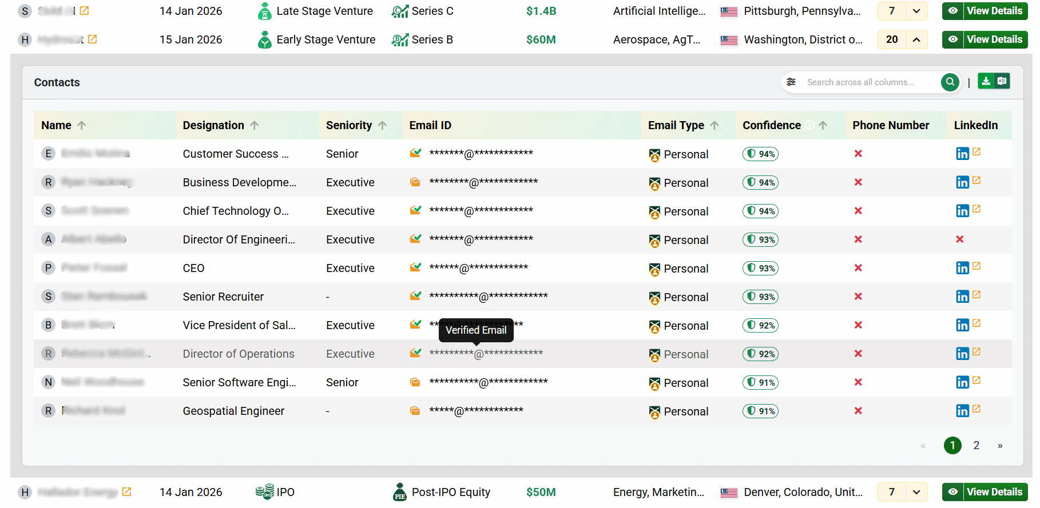Expand contacts for the Denver IPO company
The image size is (1040, 508).
(916, 492)
